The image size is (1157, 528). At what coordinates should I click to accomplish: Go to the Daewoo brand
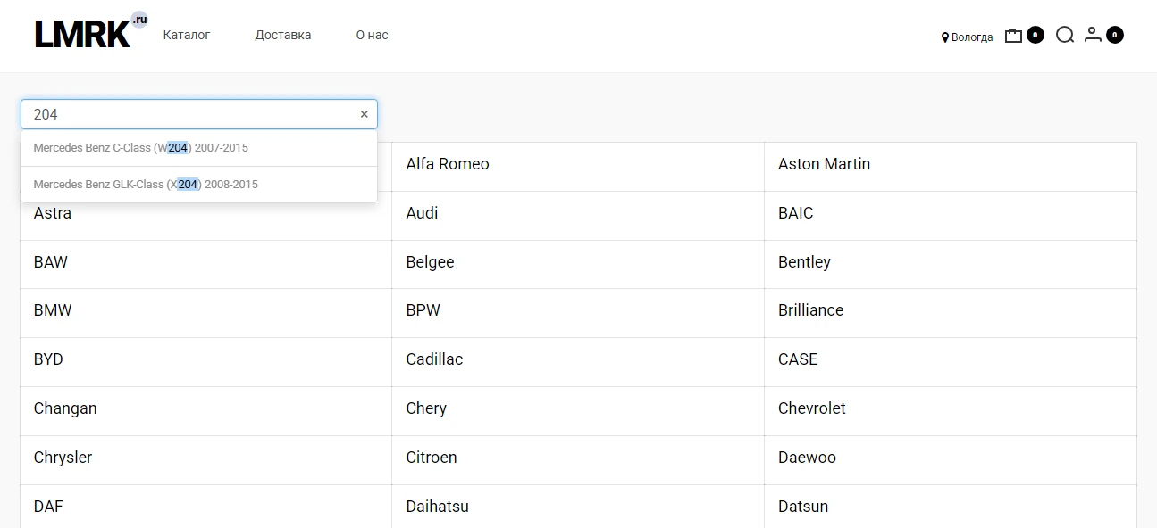click(807, 458)
